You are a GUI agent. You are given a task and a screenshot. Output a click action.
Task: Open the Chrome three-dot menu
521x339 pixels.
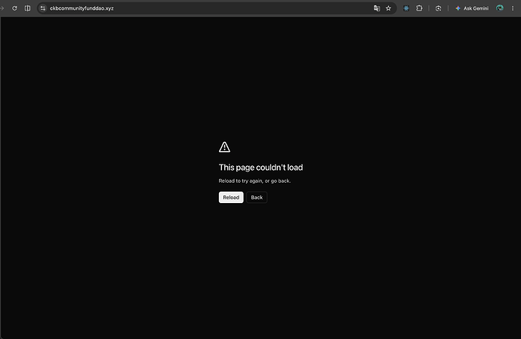point(513,8)
